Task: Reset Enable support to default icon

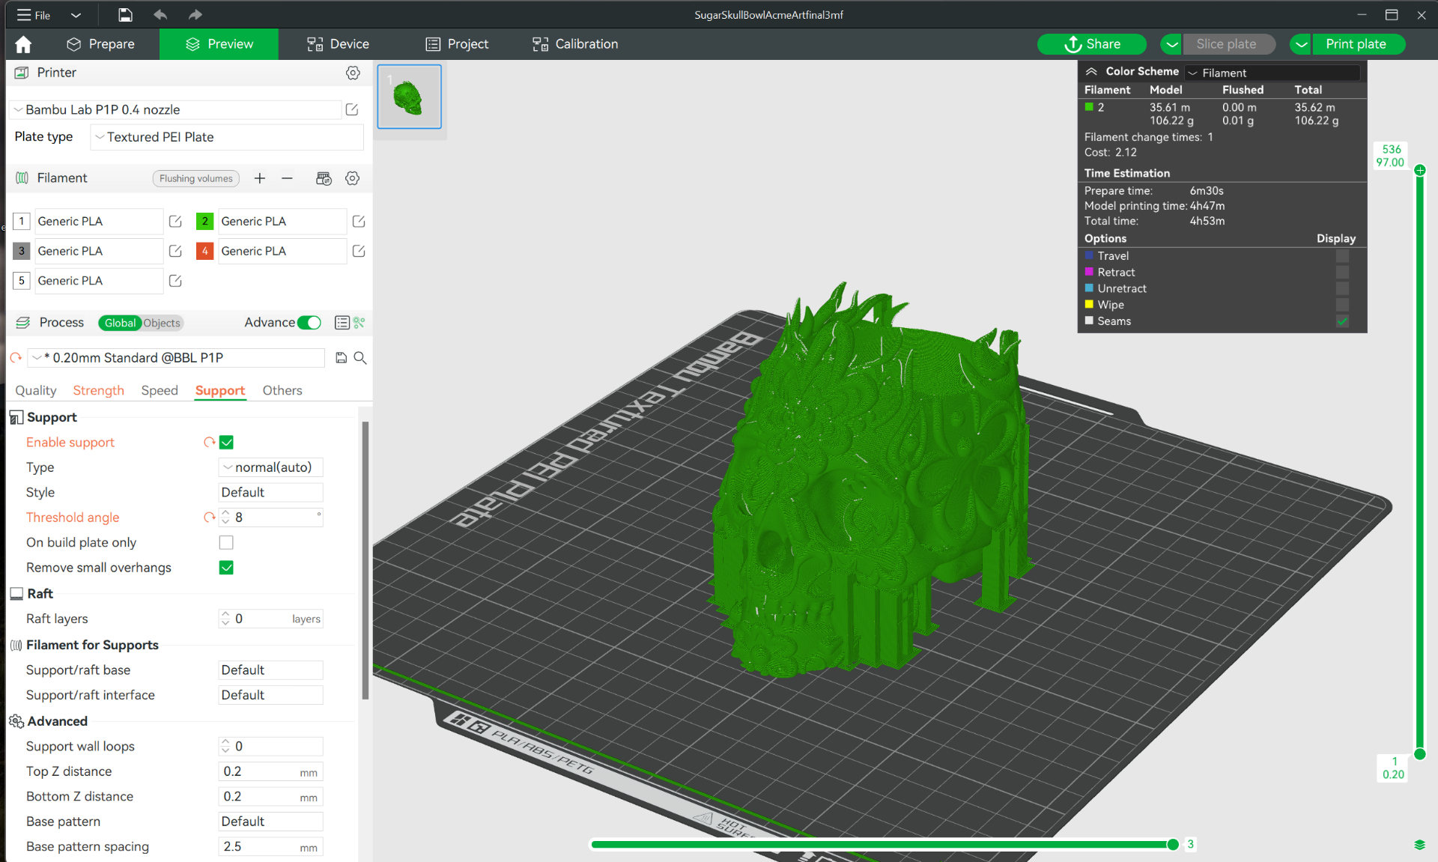Action: (209, 443)
